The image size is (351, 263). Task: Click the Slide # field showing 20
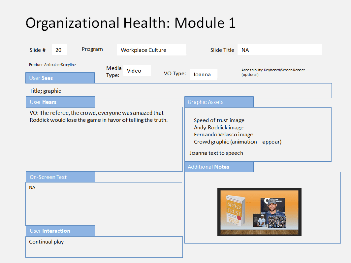(x=59, y=50)
